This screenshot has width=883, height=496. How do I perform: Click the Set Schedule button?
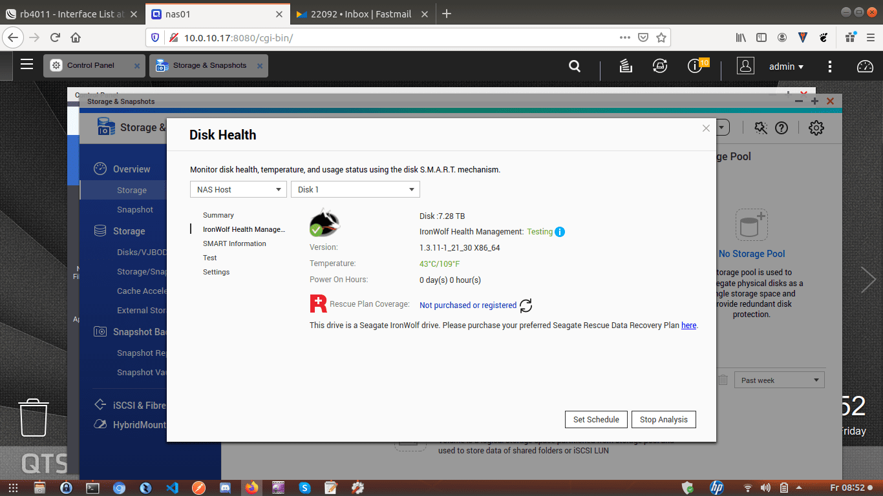coord(596,419)
